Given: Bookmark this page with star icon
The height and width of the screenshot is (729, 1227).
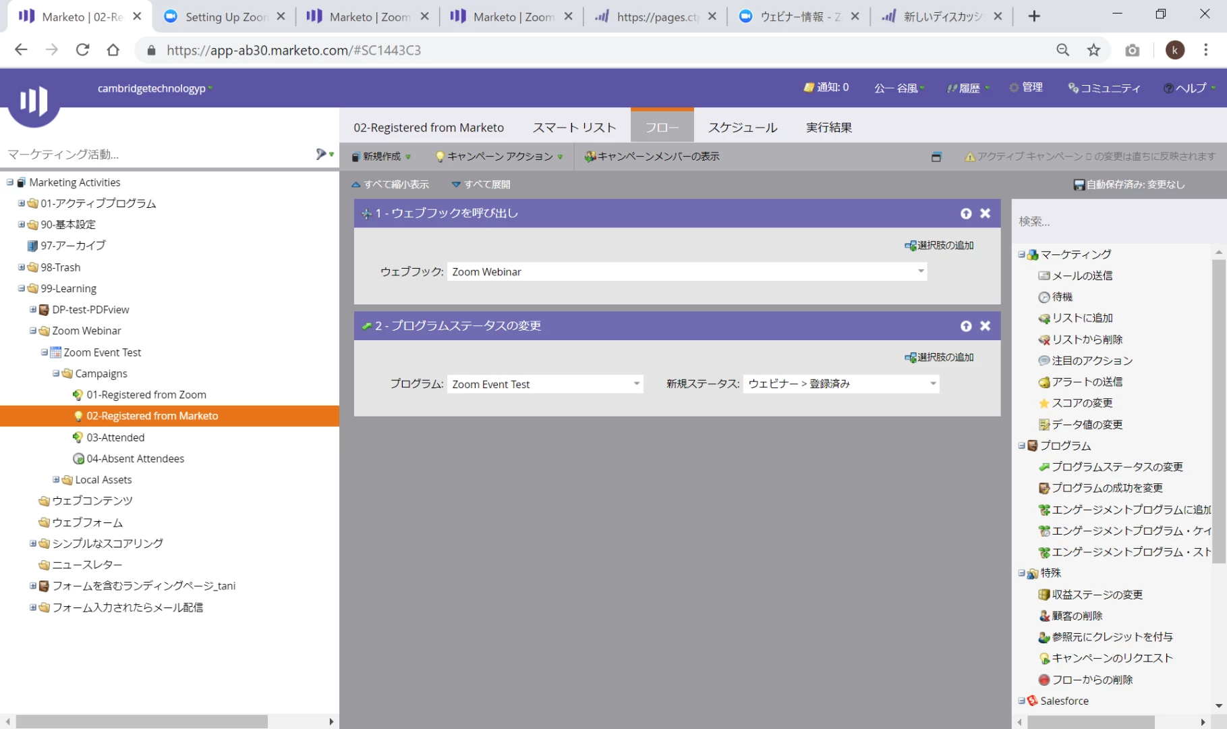Looking at the screenshot, I should pos(1093,50).
